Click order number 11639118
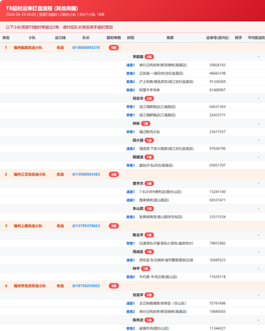265x331 pixels. pyautogui.click(x=217, y=277)
